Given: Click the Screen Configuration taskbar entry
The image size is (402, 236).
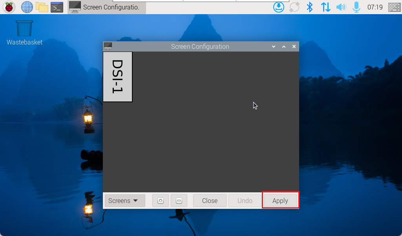Looking at the screenshot, I should pyautogui.click(x=106, y=7).
